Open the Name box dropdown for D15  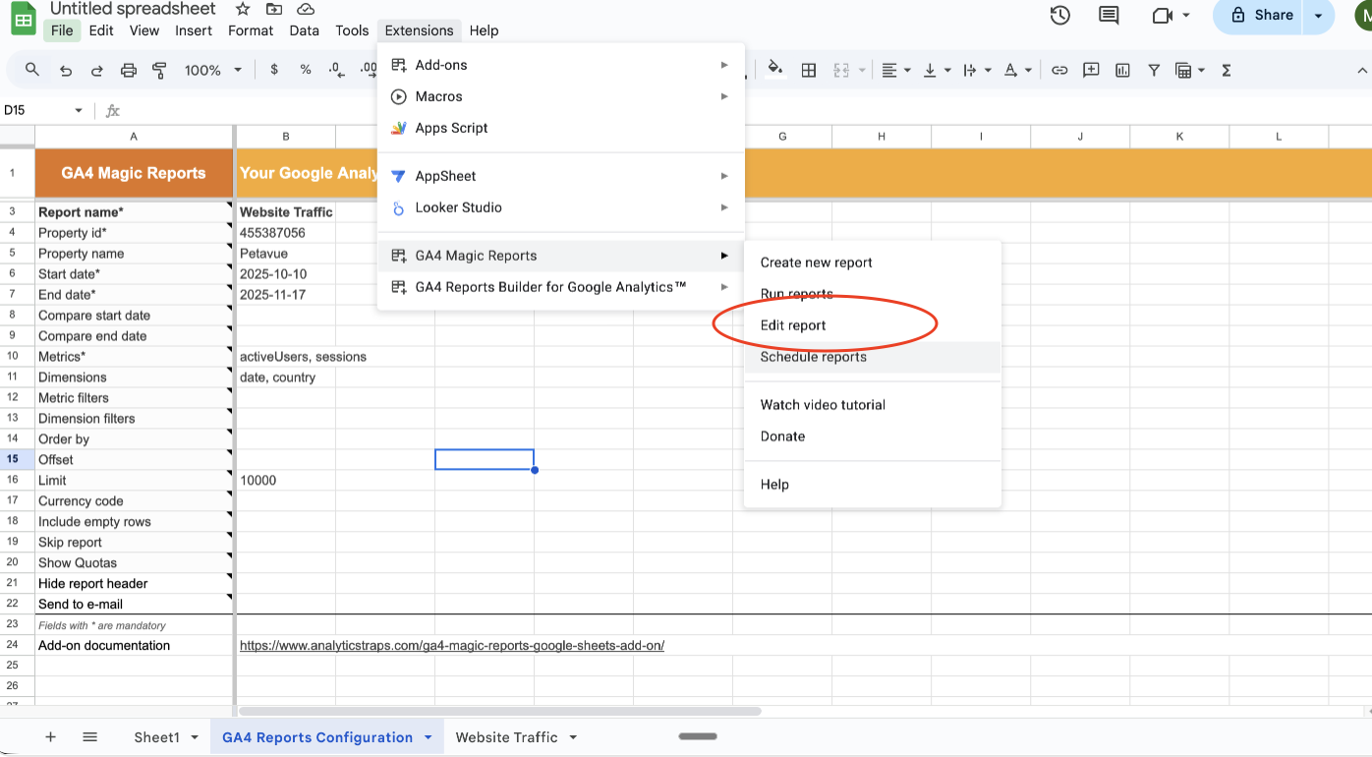click(79, 110)
